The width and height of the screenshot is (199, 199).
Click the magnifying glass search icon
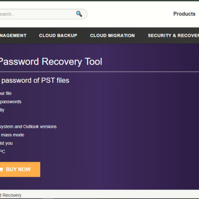point(79,14)
